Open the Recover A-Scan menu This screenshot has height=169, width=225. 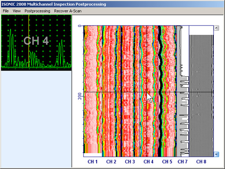pyautogui.click(x=67, y=11)
